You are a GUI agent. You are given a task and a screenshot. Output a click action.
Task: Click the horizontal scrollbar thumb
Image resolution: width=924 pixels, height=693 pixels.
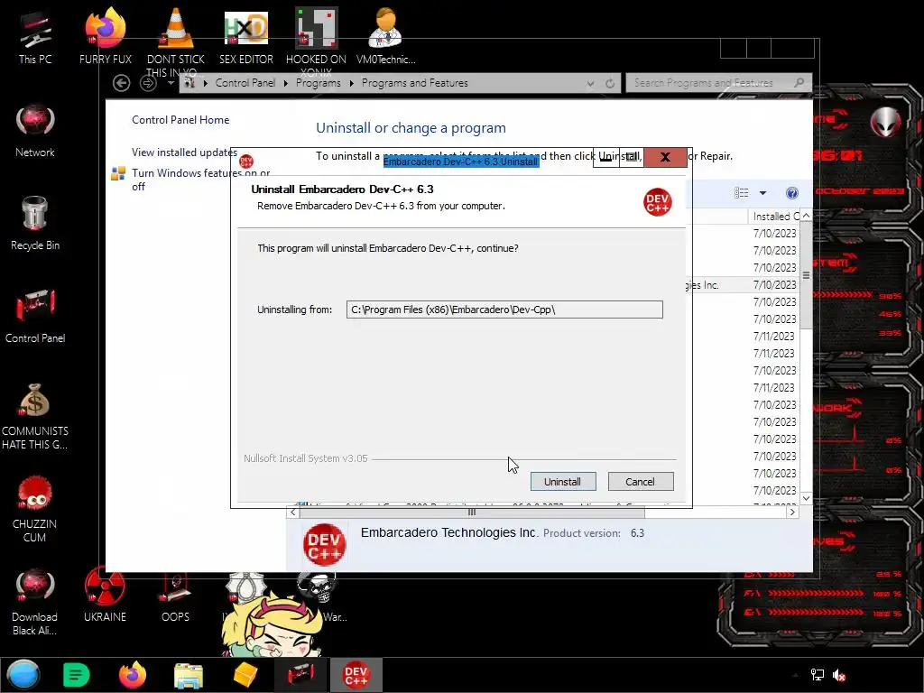pos(472,513)
